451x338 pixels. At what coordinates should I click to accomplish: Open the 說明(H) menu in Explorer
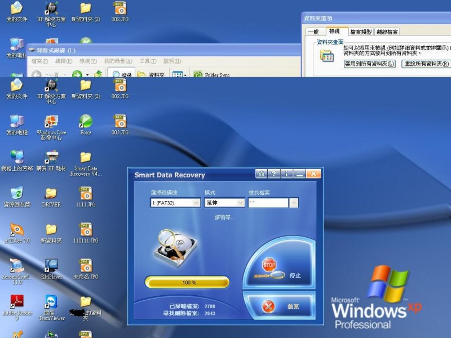click(x=173, y=61)
